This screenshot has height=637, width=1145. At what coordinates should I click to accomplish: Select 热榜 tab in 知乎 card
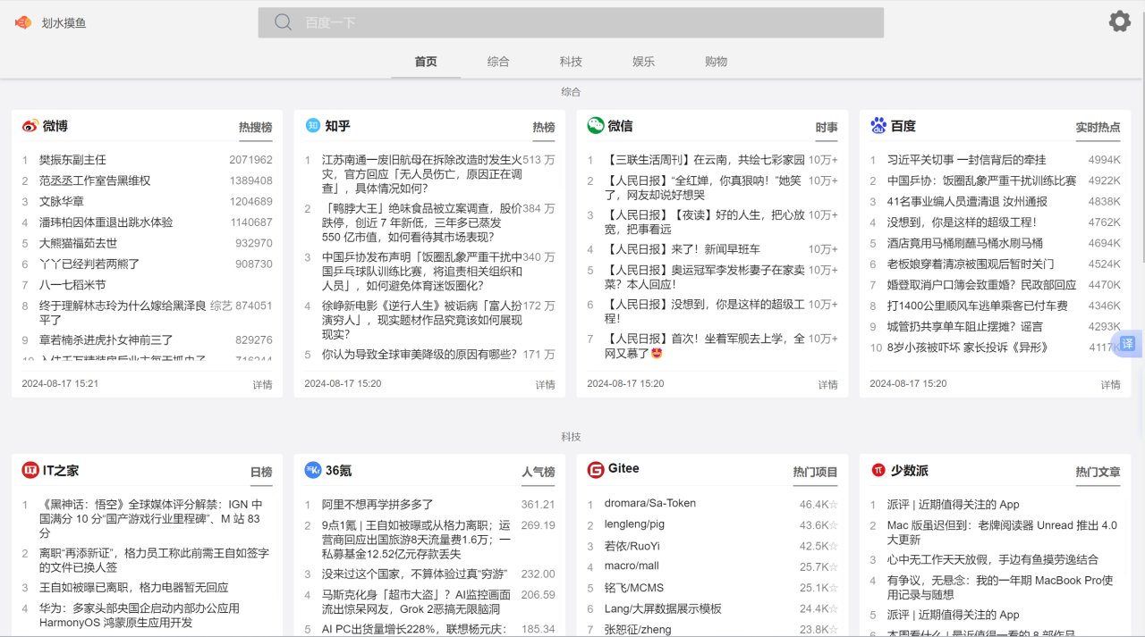[544, 128]
